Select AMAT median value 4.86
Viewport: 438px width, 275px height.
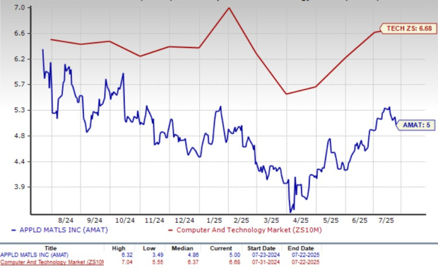[193, 255]
